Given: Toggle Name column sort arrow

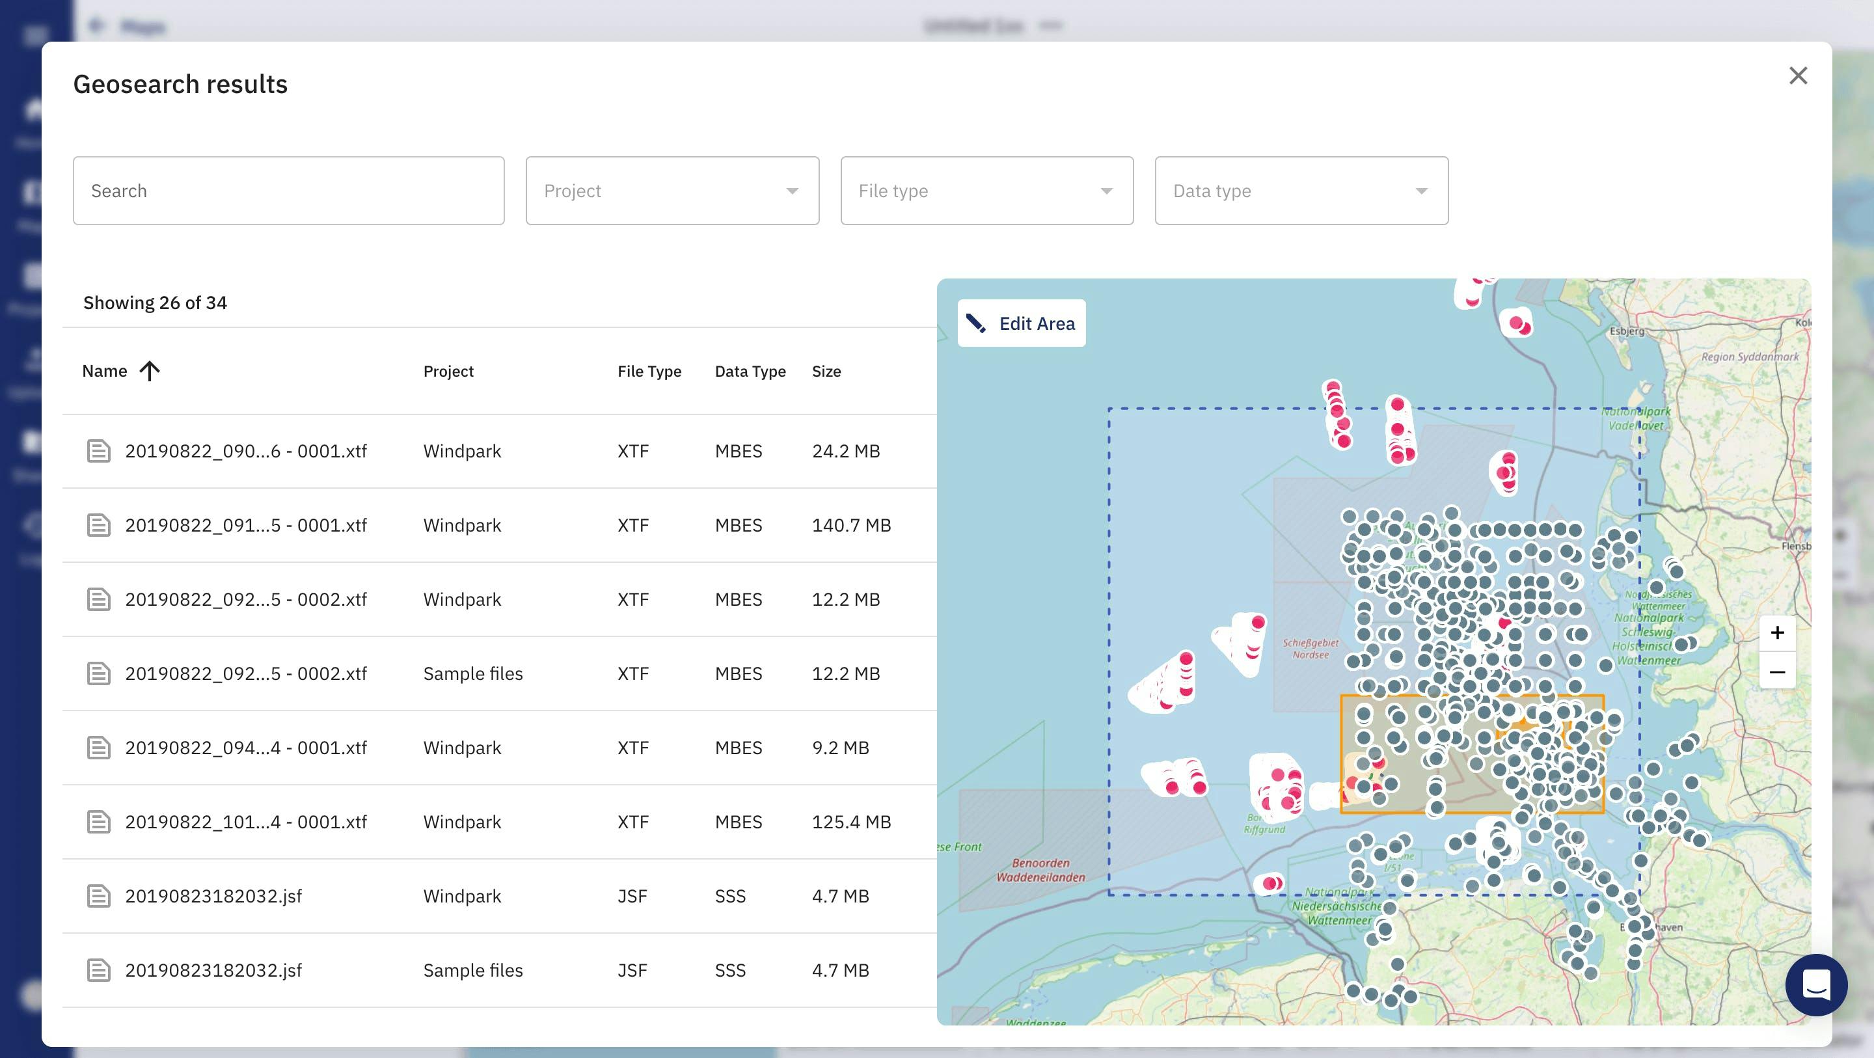Looking at the screenshot, I should pos(150,371).
